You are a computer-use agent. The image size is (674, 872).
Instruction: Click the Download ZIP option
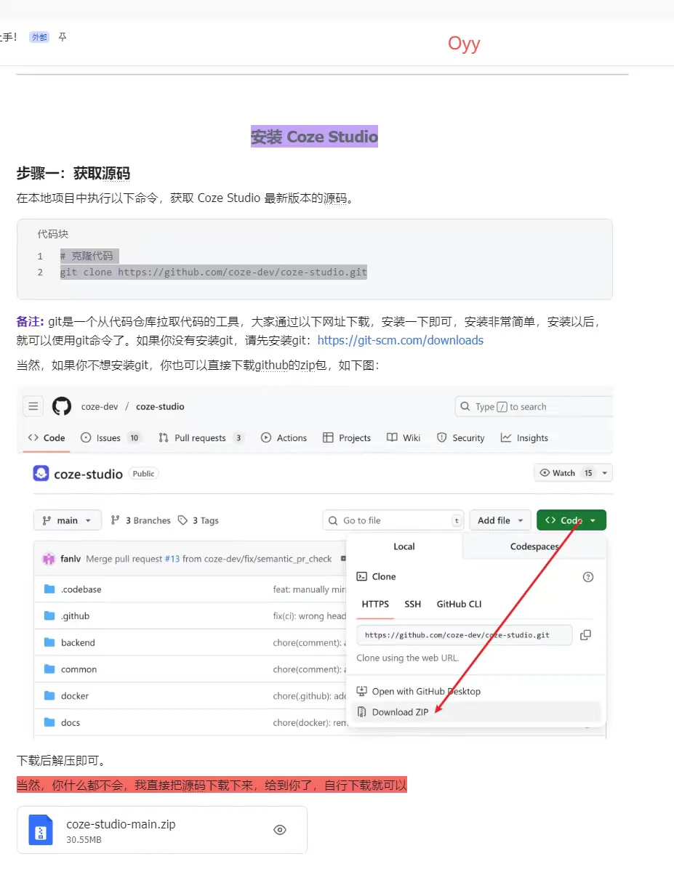click(399, 711)
